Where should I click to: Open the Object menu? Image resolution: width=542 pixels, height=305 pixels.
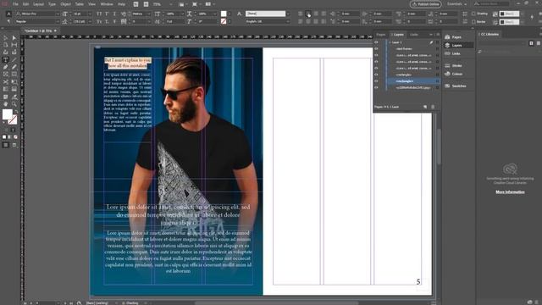pyautogui.click(x=65, y=4)
